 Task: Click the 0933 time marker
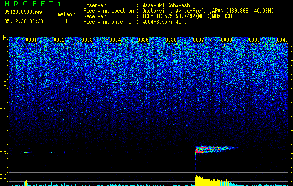[x=87, y=40]
